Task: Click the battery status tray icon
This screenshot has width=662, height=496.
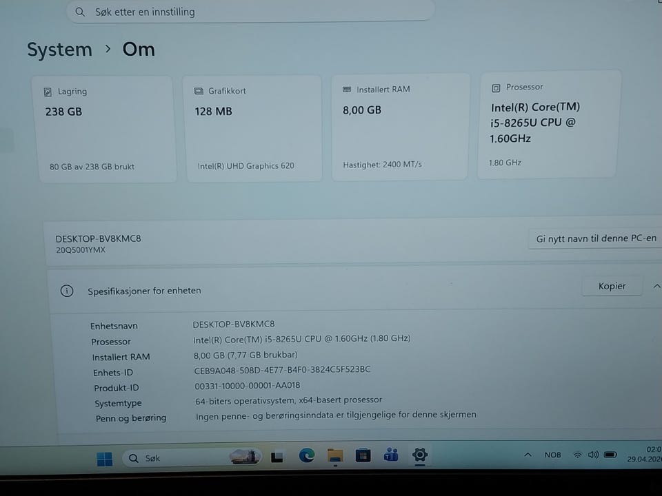Action: point(610,455)
